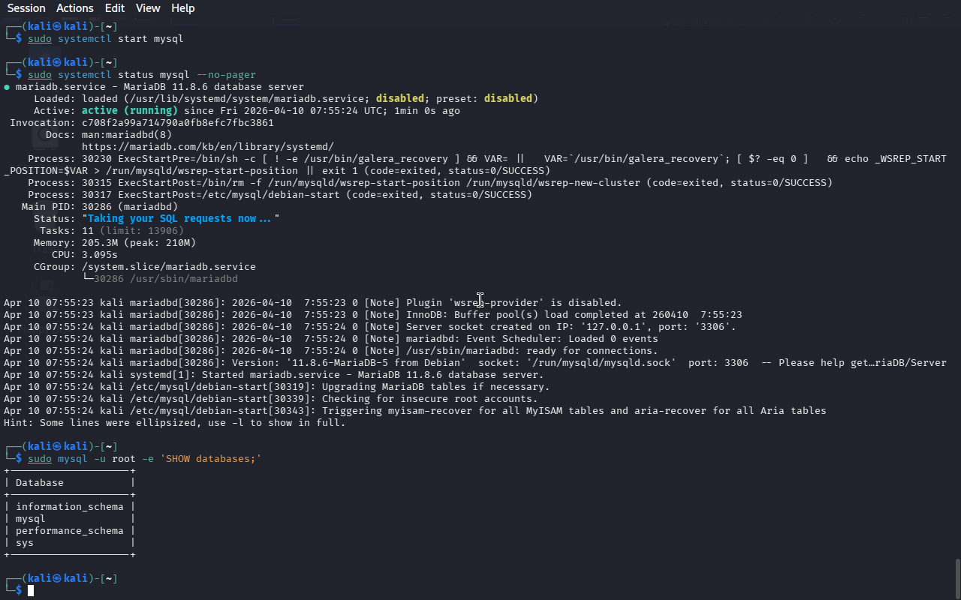Open the Help menu
The width and height of the screenshot is (961, 600).
[x=182, y=8]
